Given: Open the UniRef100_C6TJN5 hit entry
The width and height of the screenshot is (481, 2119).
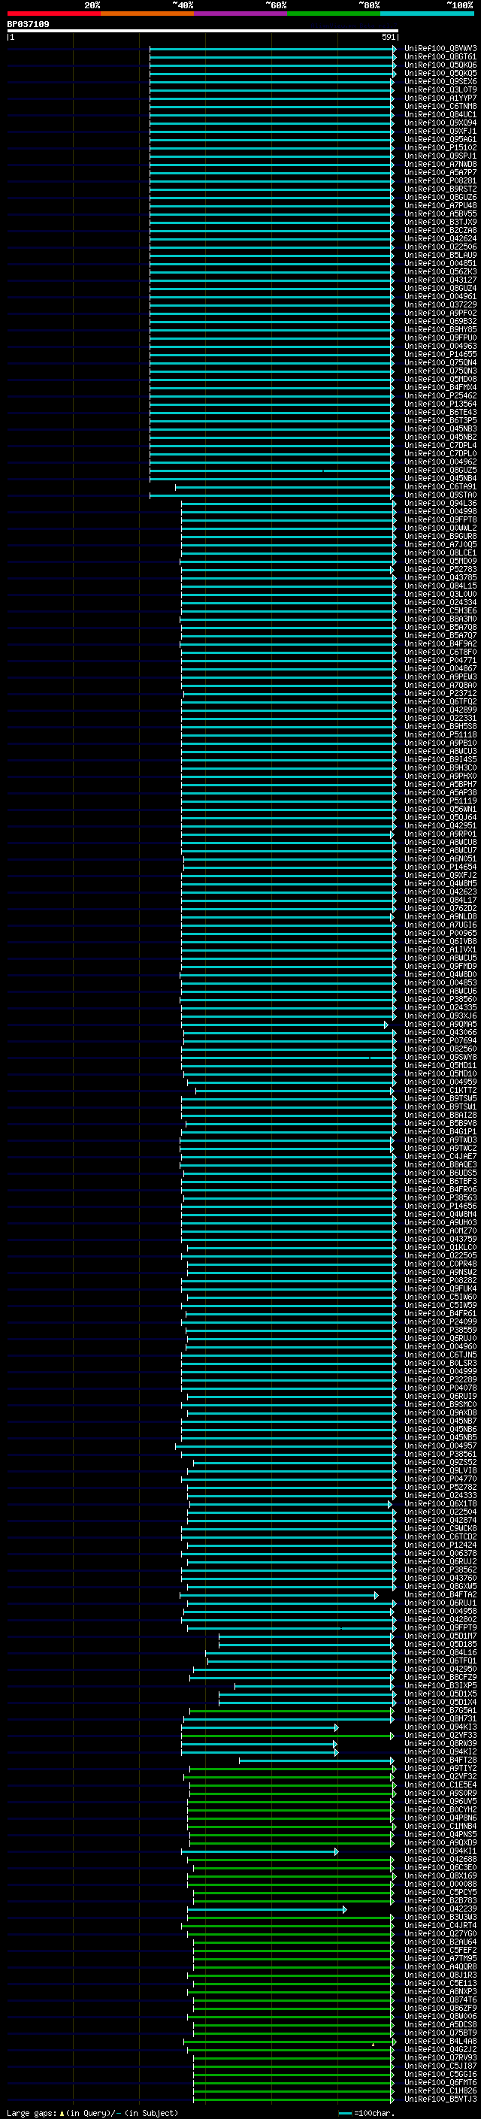Looking at the screenshot, I should [x=440, y=1355].
